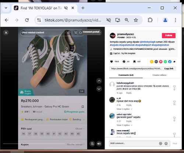Close the TikTok video viewer
Viewport: 184px width, 153px height.
pos(6,33)
